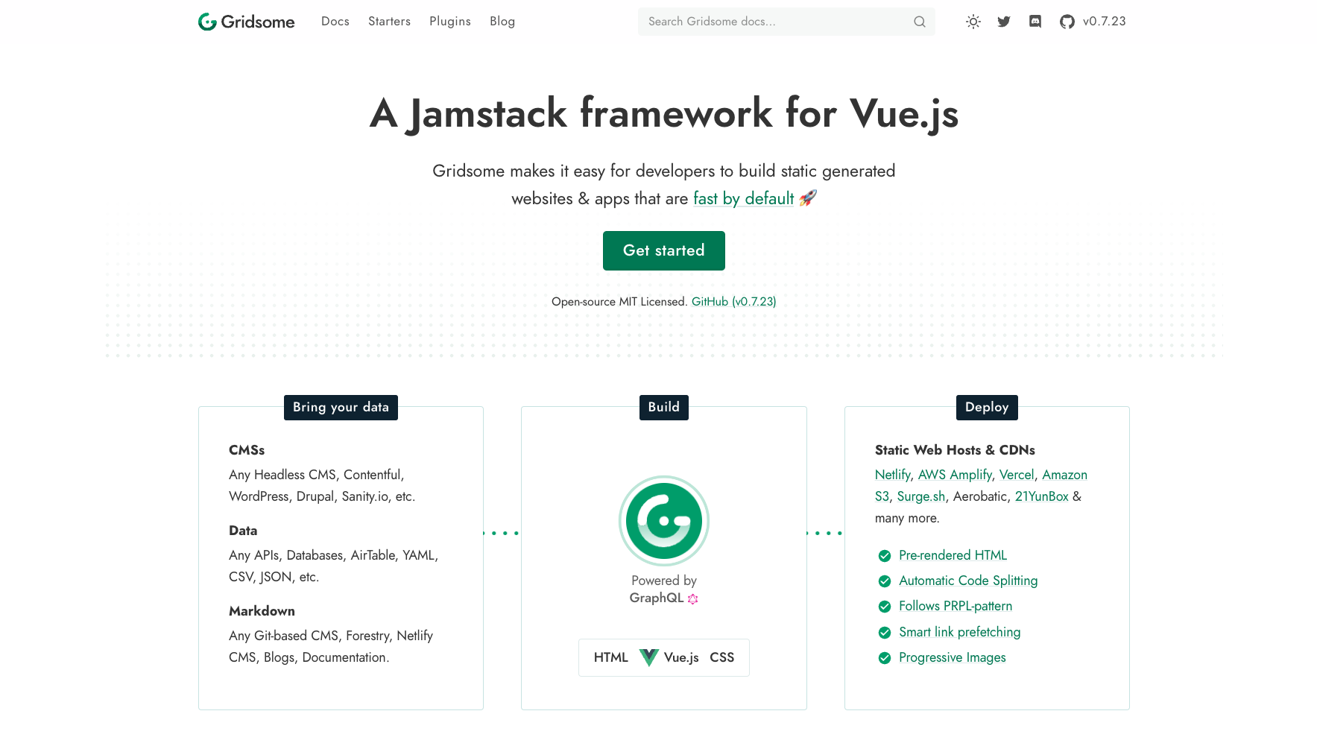The height and width of the screenshot is (746, 1317).
Task: Click check icon beside Follows PRPL-pattern
Action: 885,607
